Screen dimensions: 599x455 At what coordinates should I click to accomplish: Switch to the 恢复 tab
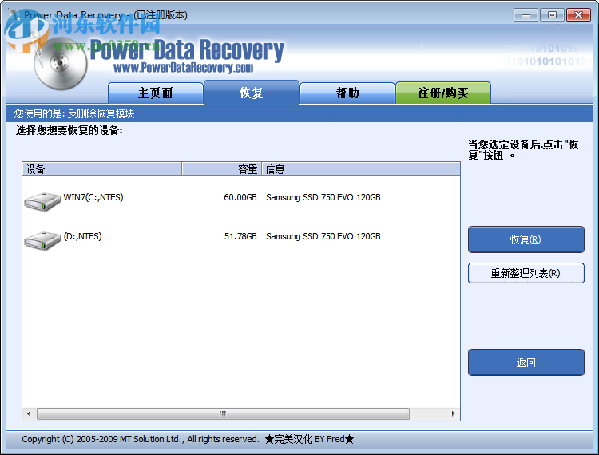click(x=252, y=93)
